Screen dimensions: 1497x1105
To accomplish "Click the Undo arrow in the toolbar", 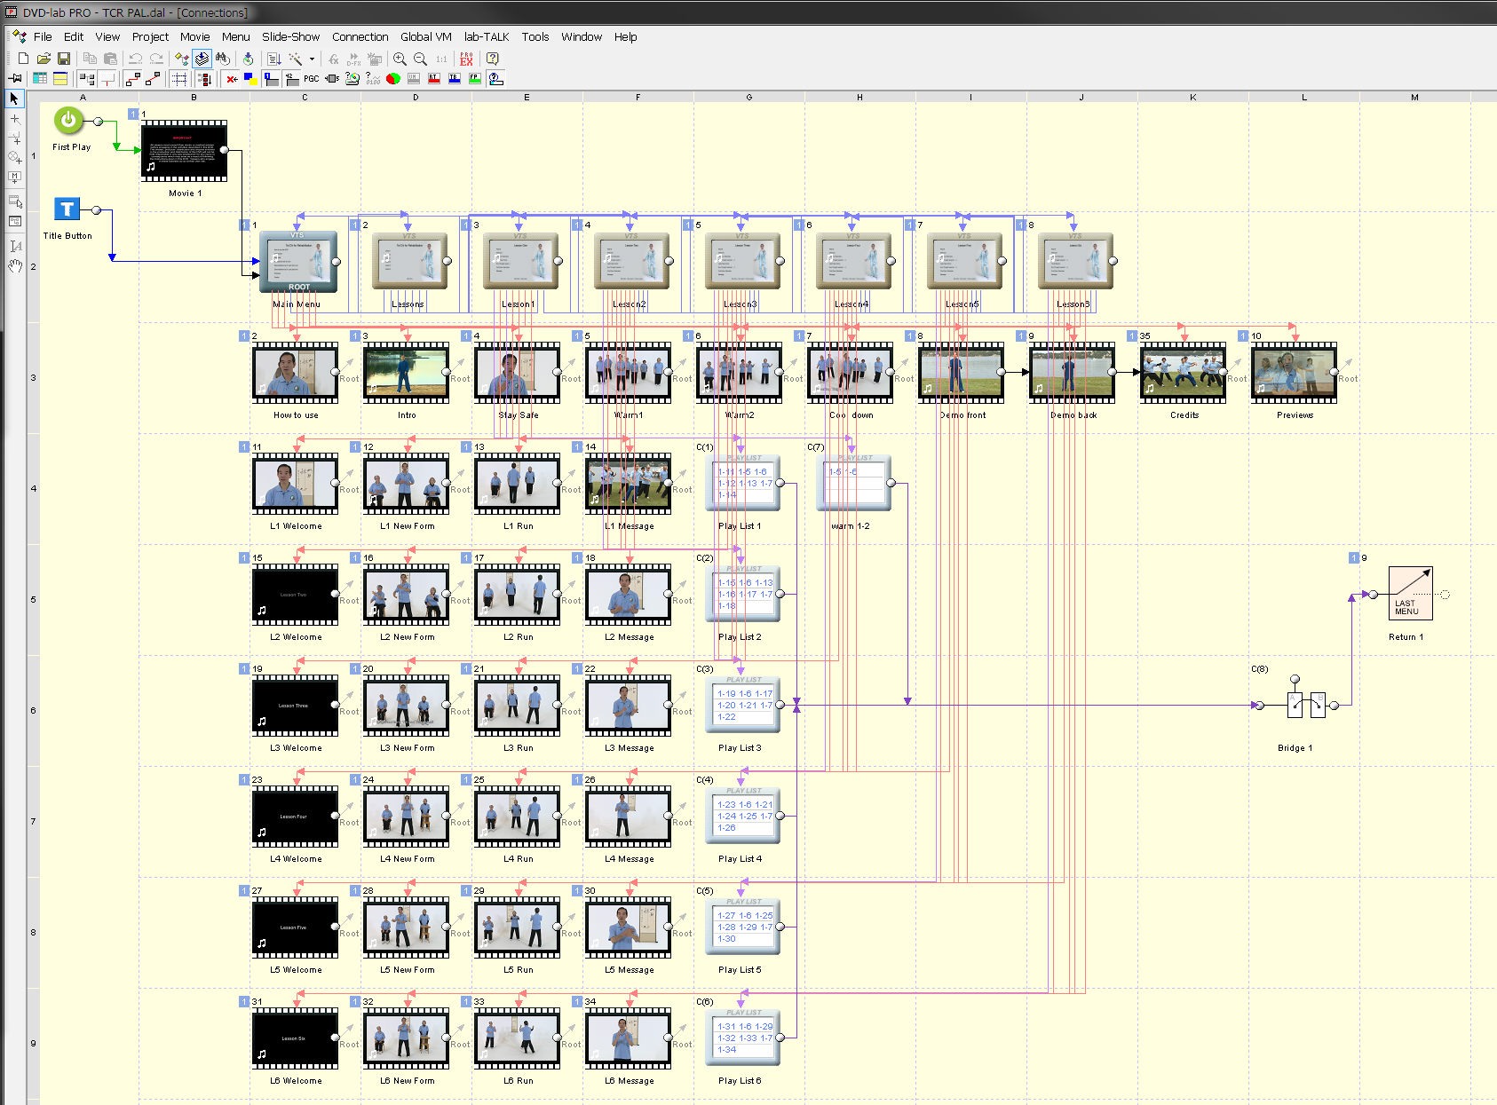I will pyautogui.click(x=135, y=59).
